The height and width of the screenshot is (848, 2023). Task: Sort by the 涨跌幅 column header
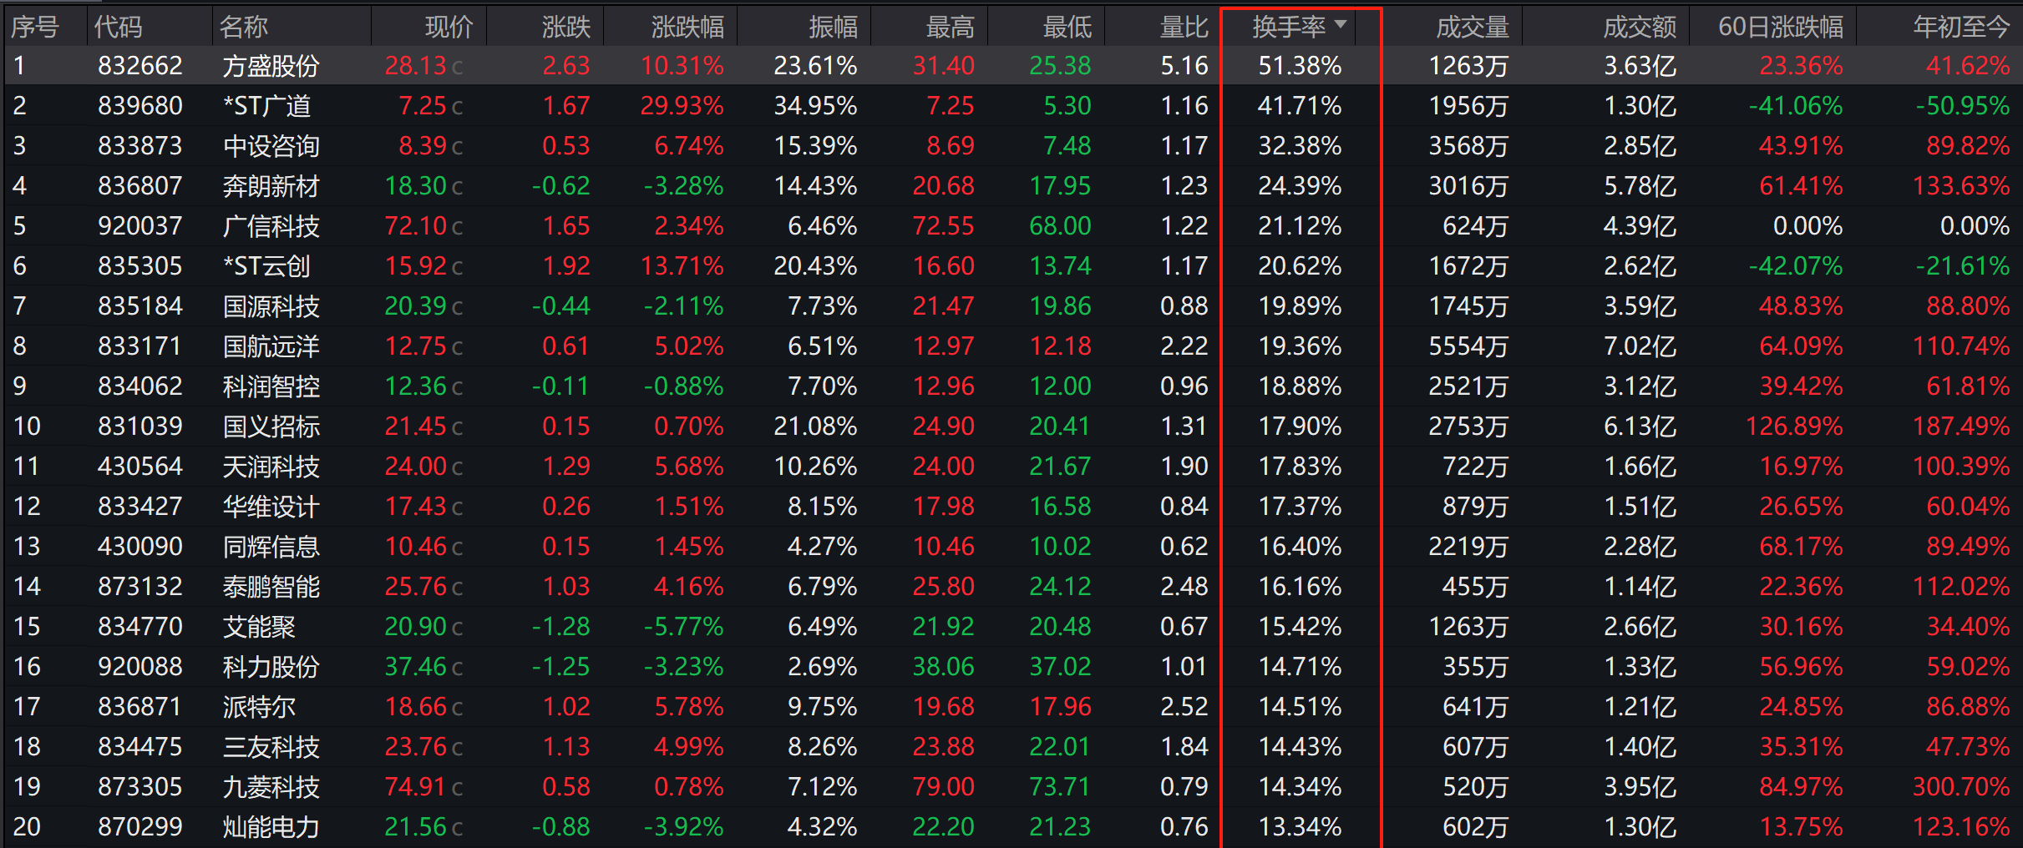687,27
